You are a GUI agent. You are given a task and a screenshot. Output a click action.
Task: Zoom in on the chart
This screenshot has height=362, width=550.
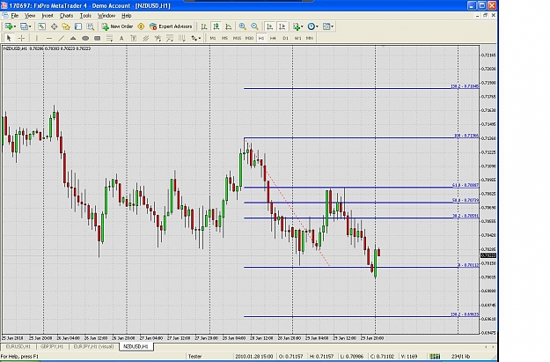point(242,26)
